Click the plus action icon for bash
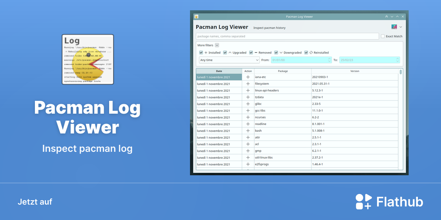Image resolution: width=441 pixels, height=220 pixels. point(248,131)
